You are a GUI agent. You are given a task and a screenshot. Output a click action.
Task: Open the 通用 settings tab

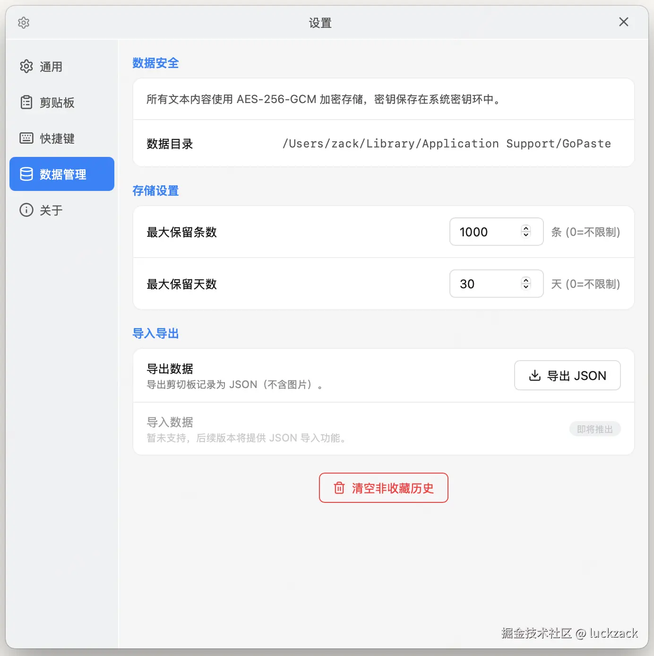[62, 67]
